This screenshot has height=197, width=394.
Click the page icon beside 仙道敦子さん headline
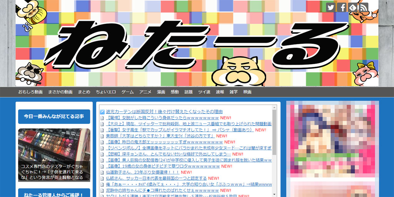(102, 172)
